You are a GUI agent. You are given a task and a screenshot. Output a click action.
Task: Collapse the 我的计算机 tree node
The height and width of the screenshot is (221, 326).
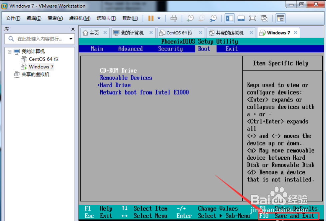(10, 52)
